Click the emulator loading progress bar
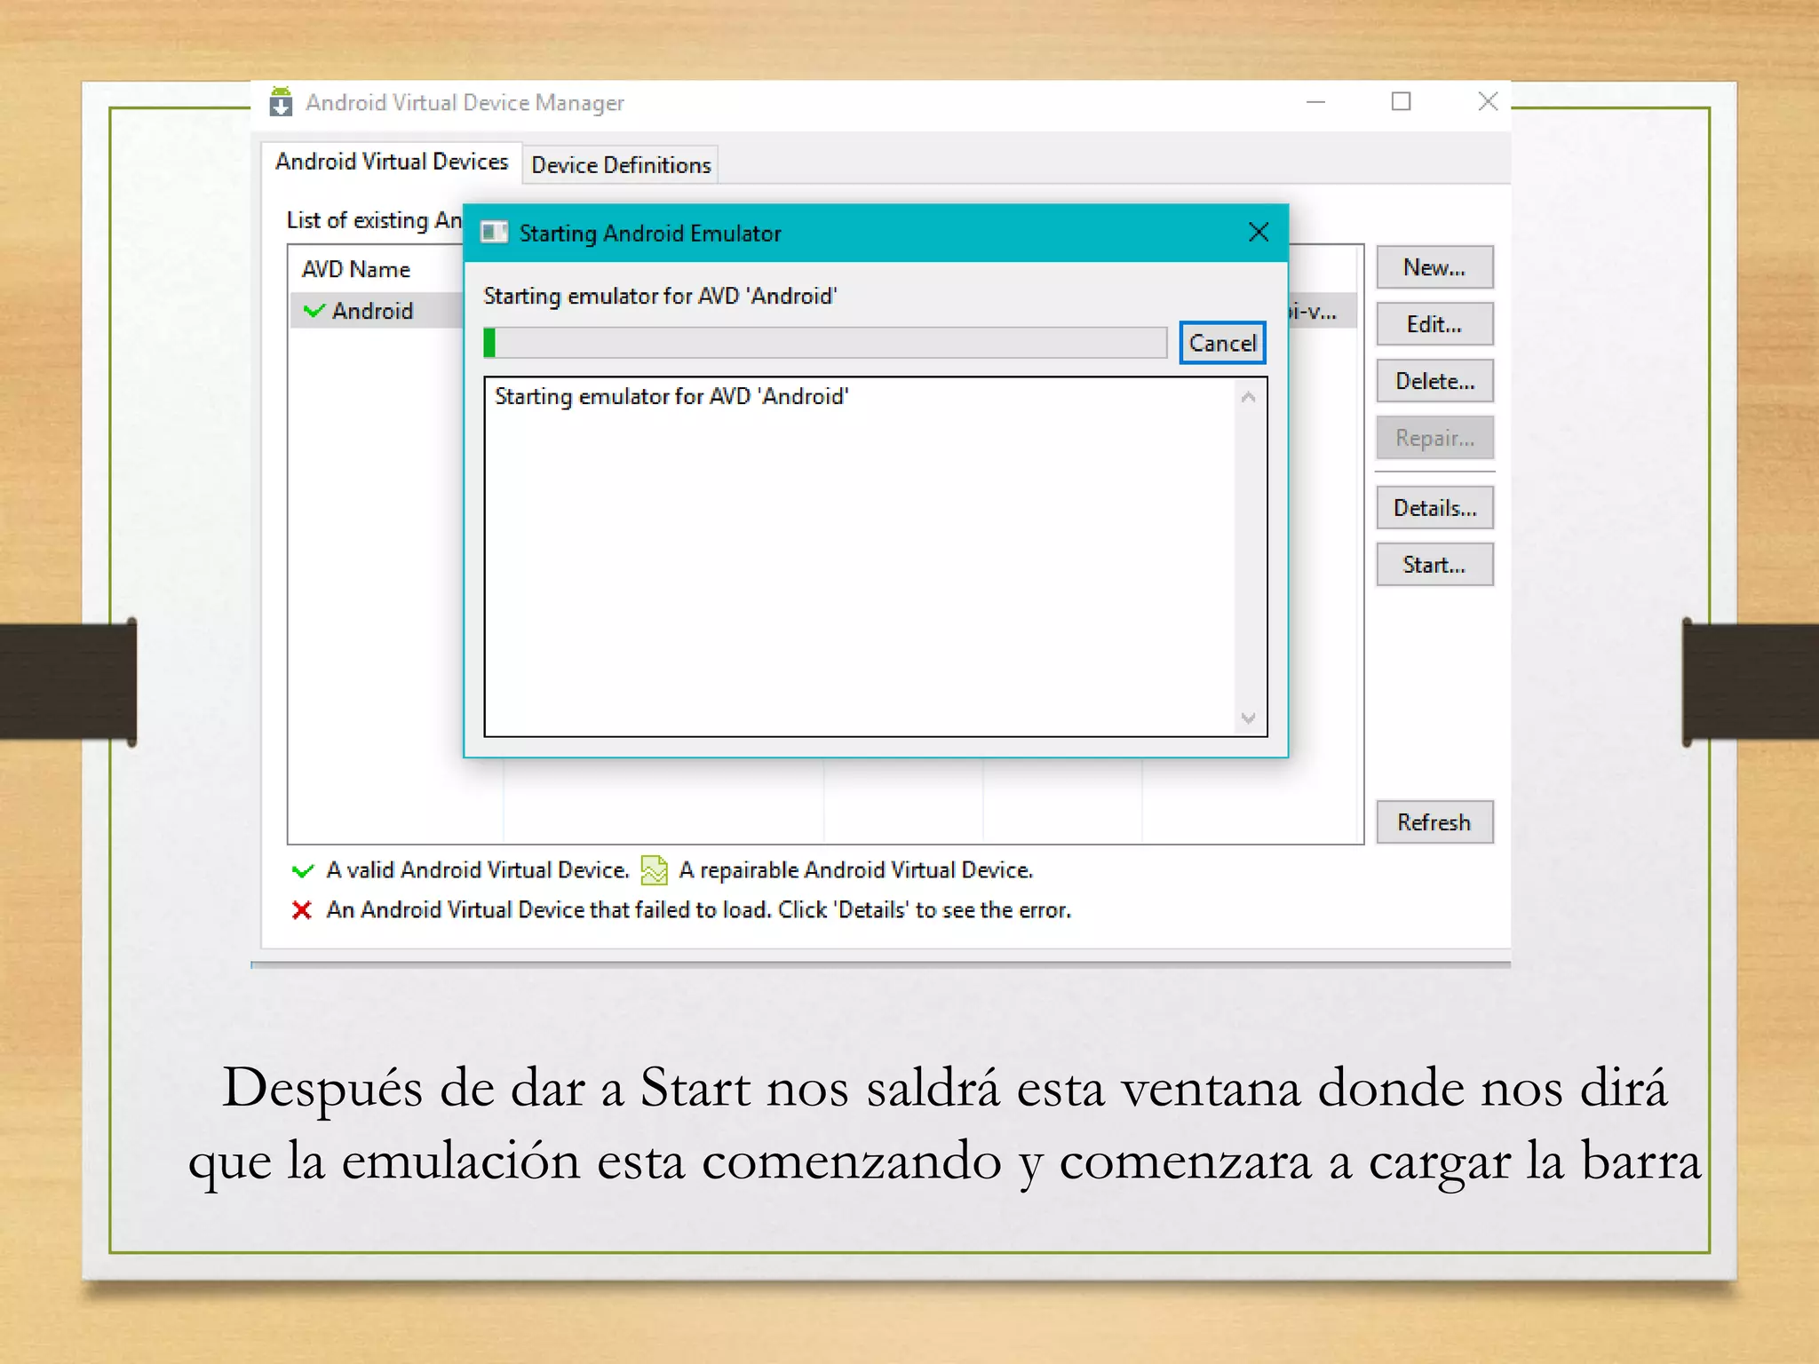Viewport: 1819px width, 1364px height. click(x=825, y=343)
